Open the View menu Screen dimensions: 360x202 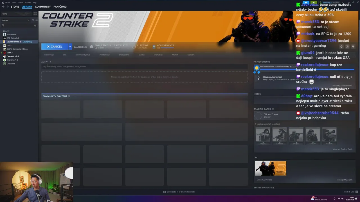13,3
